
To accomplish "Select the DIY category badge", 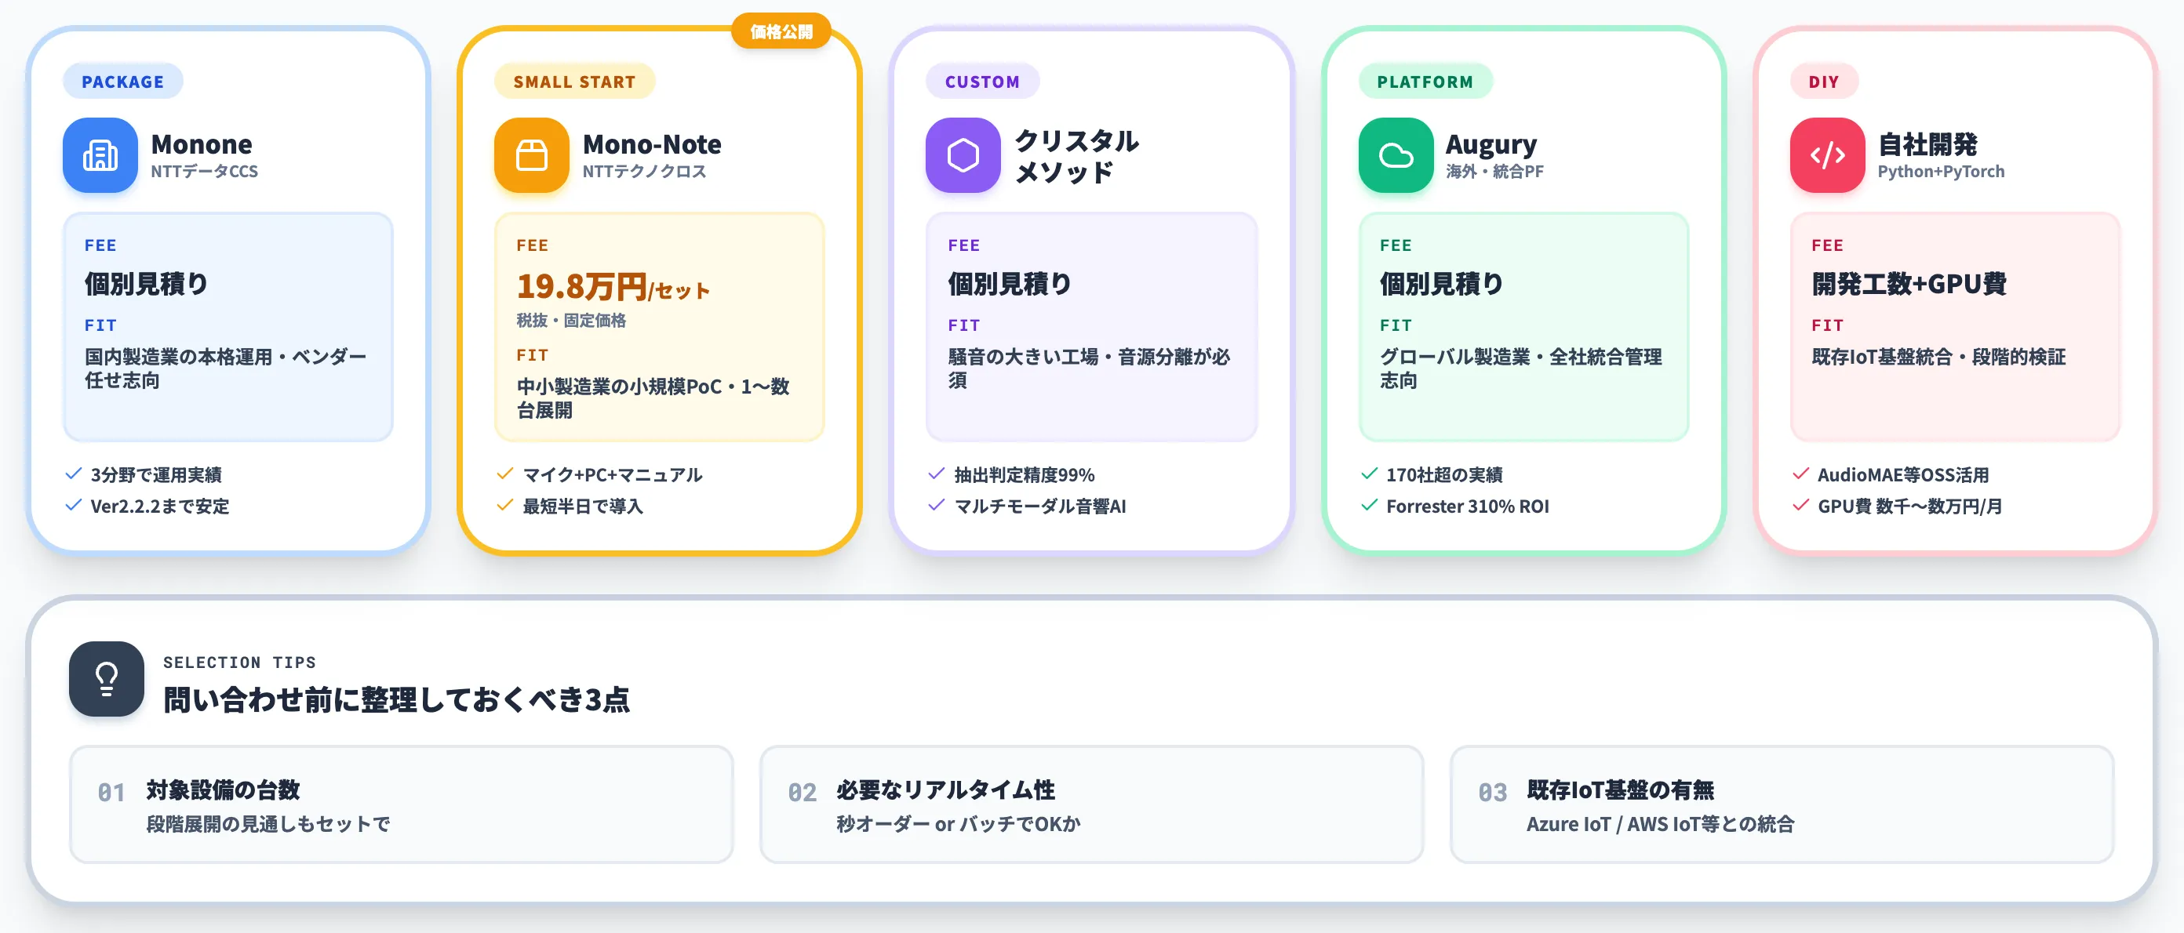I will point(1824,82).
